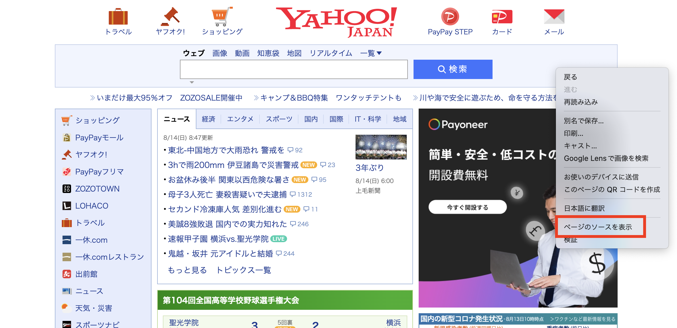The width and height of the screenshot is (677, 328).
Task: Open comments icon for 東北-中国地方 headline
Action: pyautogui.click(x=290, y=150)
